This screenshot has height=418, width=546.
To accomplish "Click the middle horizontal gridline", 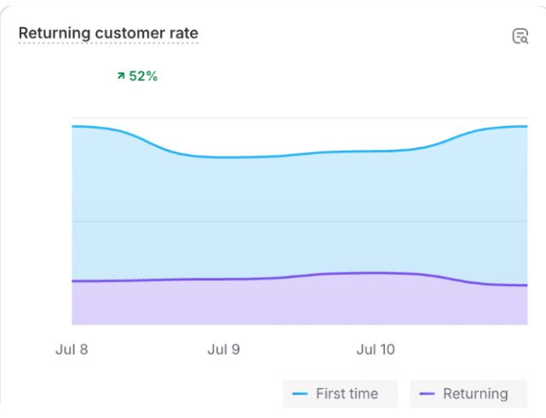I will [298, 221].
